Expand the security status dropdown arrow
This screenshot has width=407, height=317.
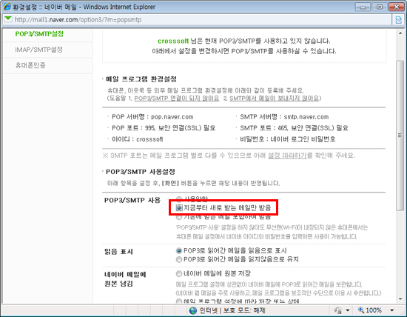(348, 310)
